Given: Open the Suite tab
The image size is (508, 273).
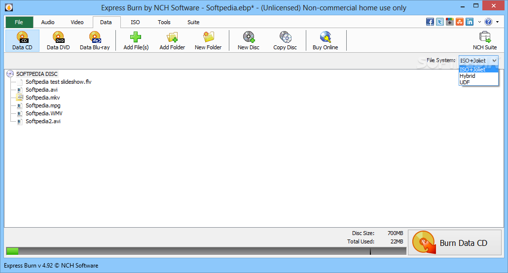Looking at the screenshot, I should tap(193, 22).
